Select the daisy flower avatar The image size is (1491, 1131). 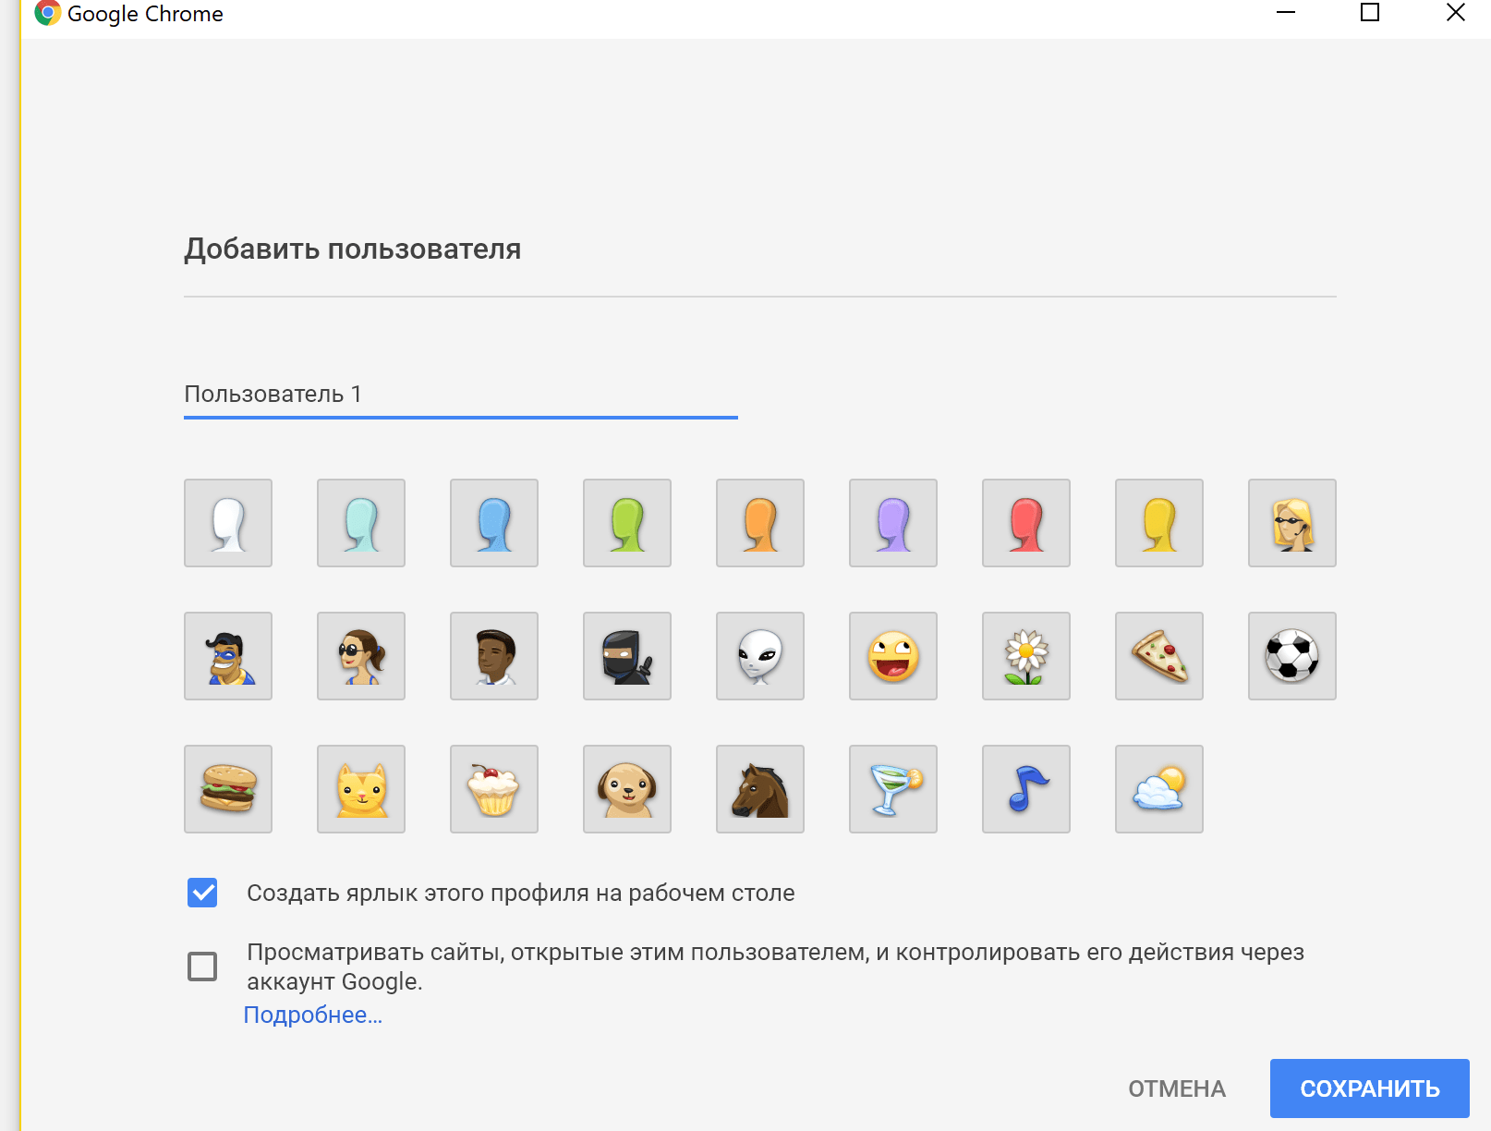coord(1026,656)
